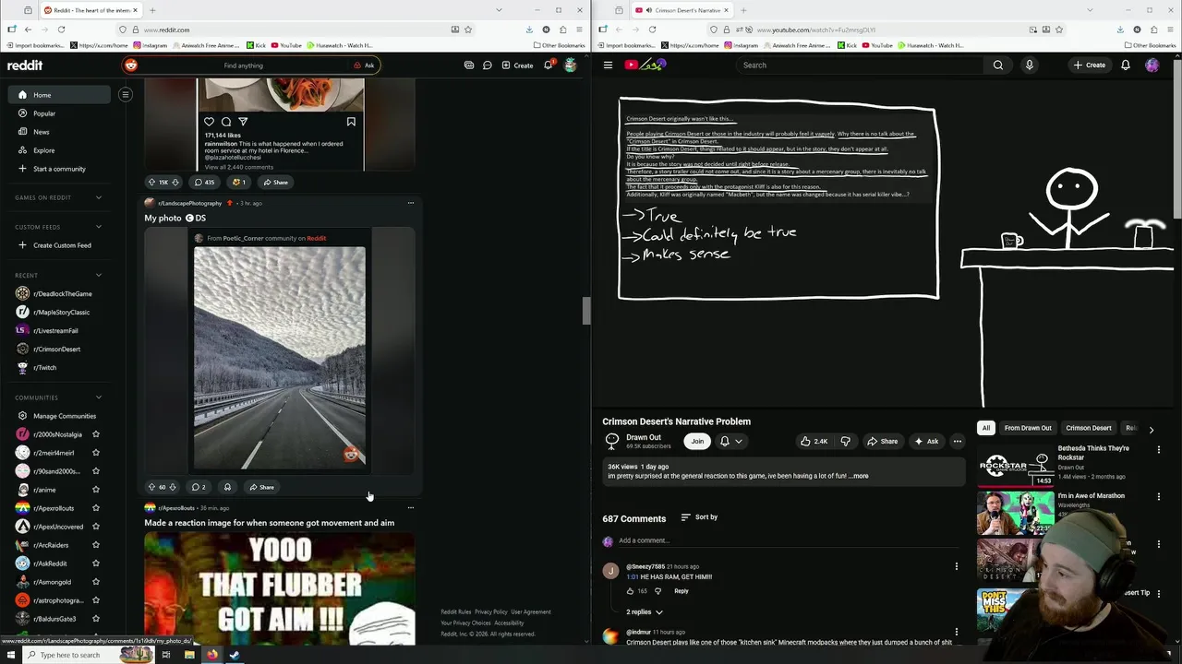1182x664 pixels.
Task: Reload the Reddit browser page
Action: [x=61, y=30]
